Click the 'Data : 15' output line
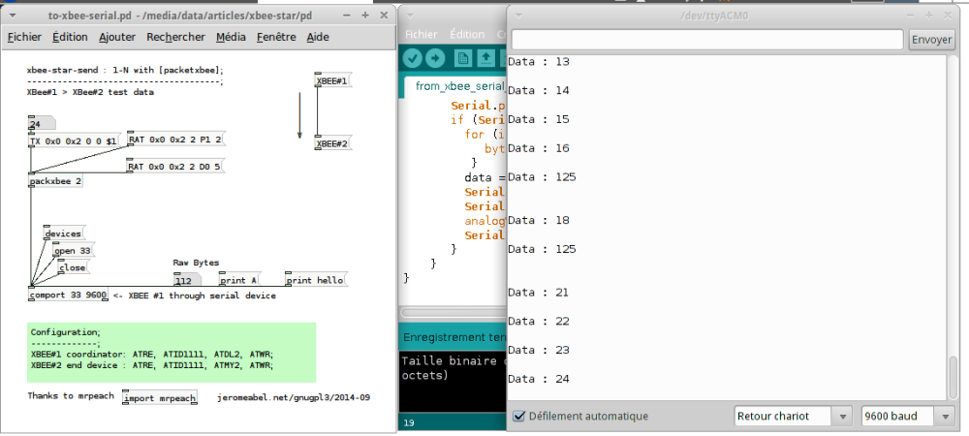 (538, 119)
